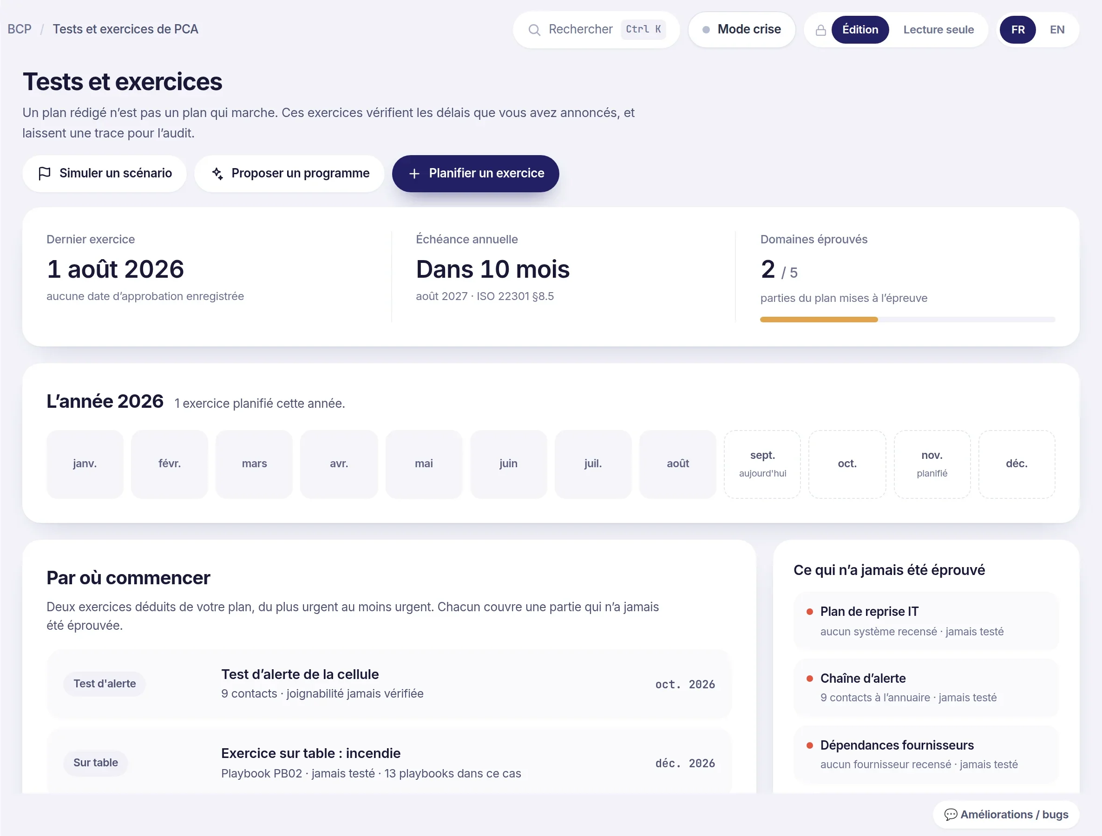Screen dimensions: 1102x836
Task: Select the août month tile
Action: tap(677, 464)
